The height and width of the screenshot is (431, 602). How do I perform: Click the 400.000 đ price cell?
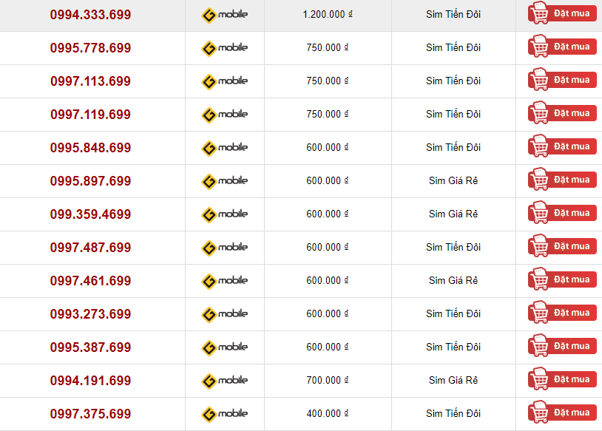click(x=328, y=414)
